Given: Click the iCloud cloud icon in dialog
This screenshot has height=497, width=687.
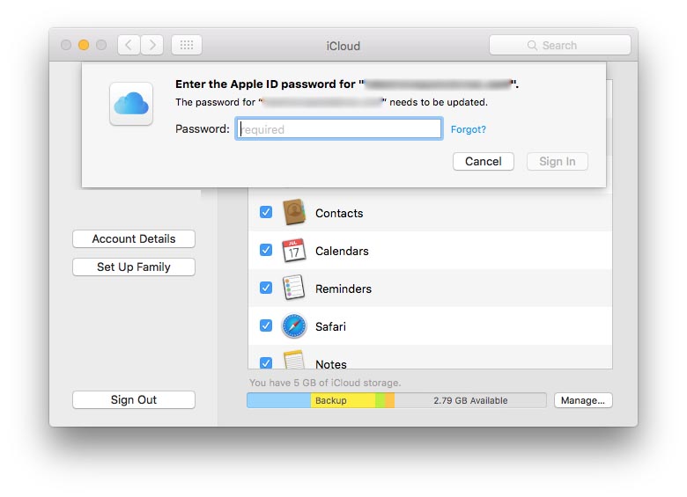Looking at the screenshot, I should 131,104.
